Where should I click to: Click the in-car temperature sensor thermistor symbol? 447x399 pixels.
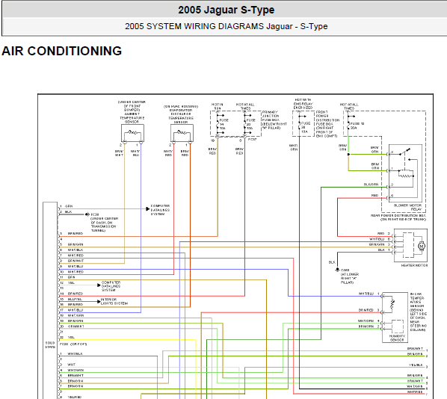pyautogui.click(x=392, y=304)
